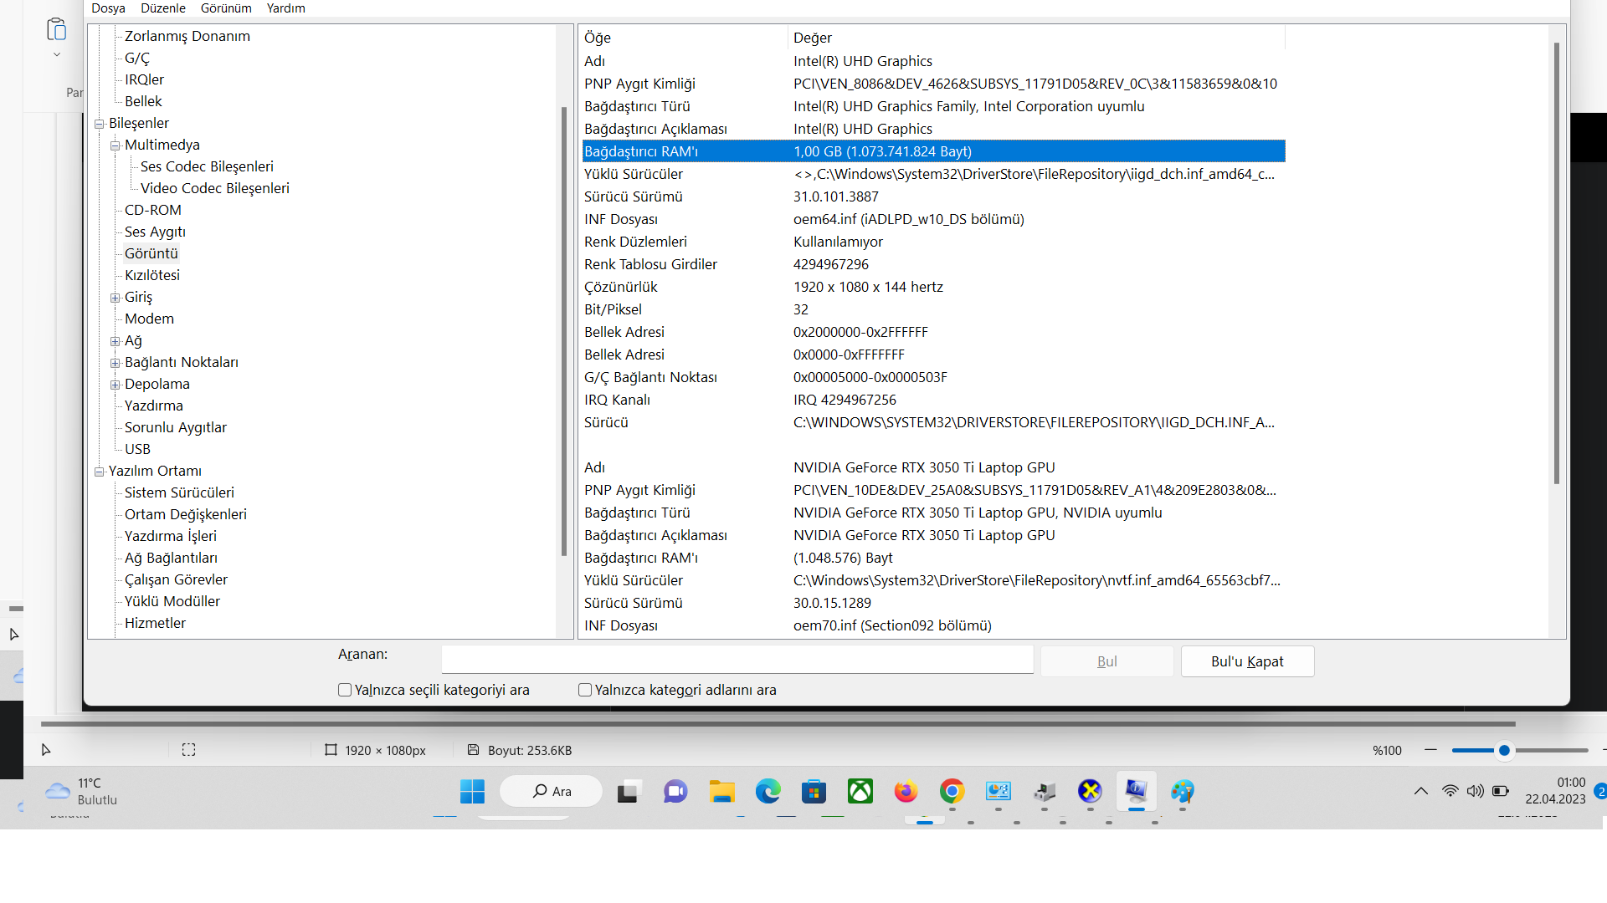Click the Bul button
Screen dimensions: 1607x903
tap(1106, 661)
